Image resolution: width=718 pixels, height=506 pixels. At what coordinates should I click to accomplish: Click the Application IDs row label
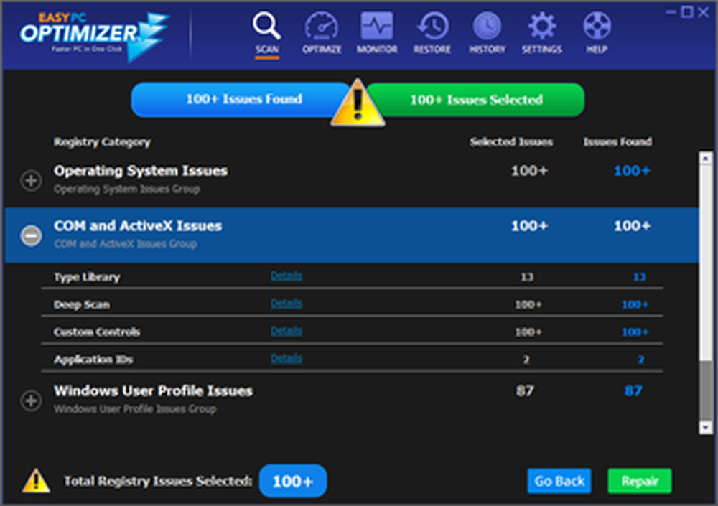click(x=93, y=360)
